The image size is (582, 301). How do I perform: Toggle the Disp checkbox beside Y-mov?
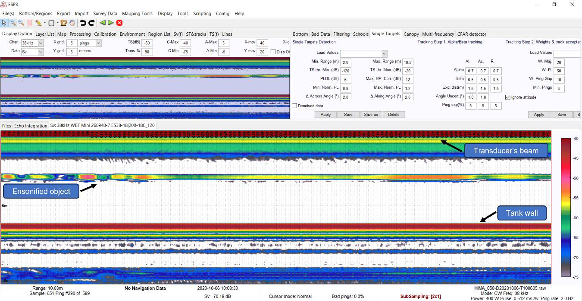point(273,52)
